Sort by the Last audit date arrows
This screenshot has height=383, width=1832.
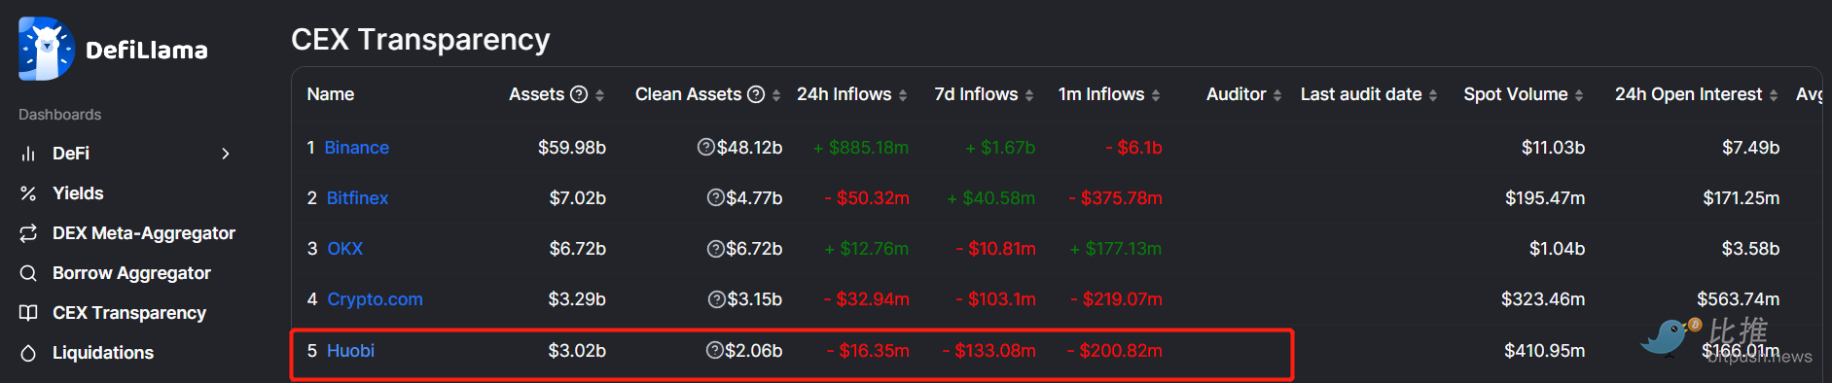point(1433,95)
